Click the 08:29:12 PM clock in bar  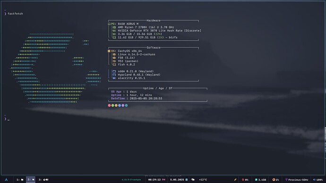click(156, 180)
